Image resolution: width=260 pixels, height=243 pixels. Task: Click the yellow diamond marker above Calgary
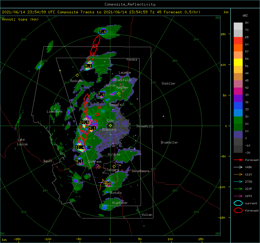pyautogui.click(x=114, y=166)
